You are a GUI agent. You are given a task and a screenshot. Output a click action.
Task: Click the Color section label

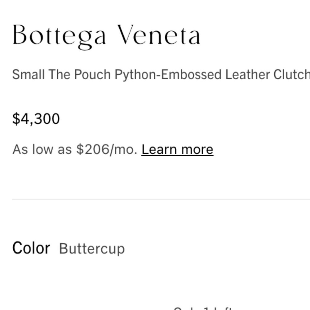pyautogui.click(x=31, y=247)
